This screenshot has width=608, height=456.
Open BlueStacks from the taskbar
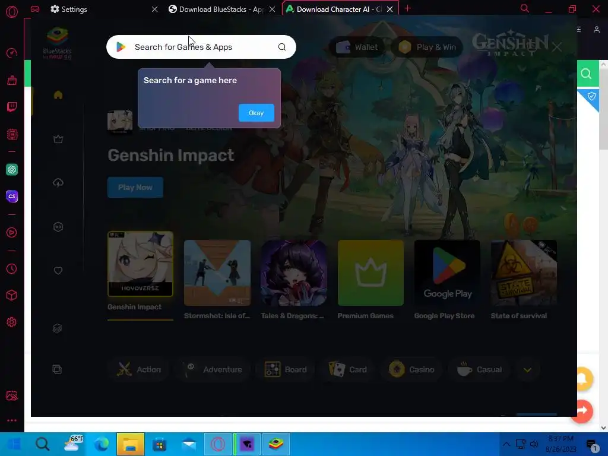[x=276, y=444]
